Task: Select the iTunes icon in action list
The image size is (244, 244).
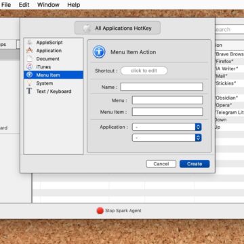Action: tap(29, 67)
